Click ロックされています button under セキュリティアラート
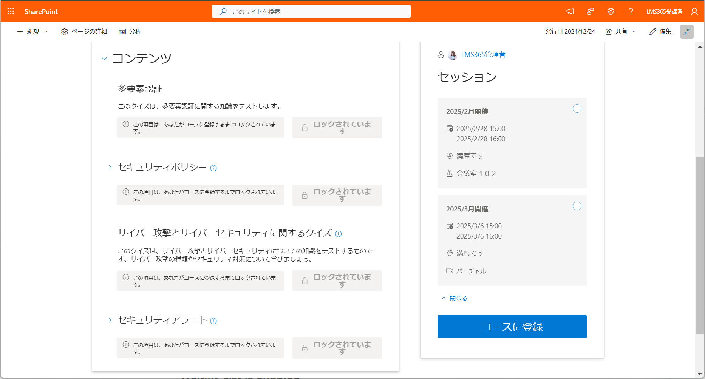This screenshot has height=379, width=705. pyautogui.click(x=337, y=348)
